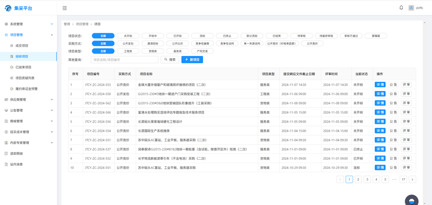Open 详情 for JTCY-ZC-2024-566

click(380, 112)
